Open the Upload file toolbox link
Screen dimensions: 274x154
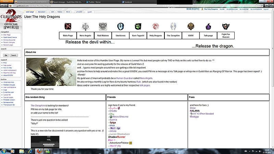(7, 95)
